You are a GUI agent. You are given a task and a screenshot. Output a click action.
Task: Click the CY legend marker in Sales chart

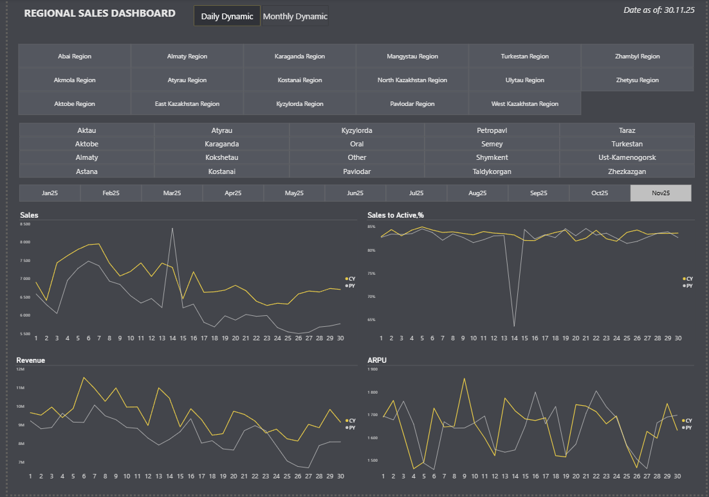[347, 279]
